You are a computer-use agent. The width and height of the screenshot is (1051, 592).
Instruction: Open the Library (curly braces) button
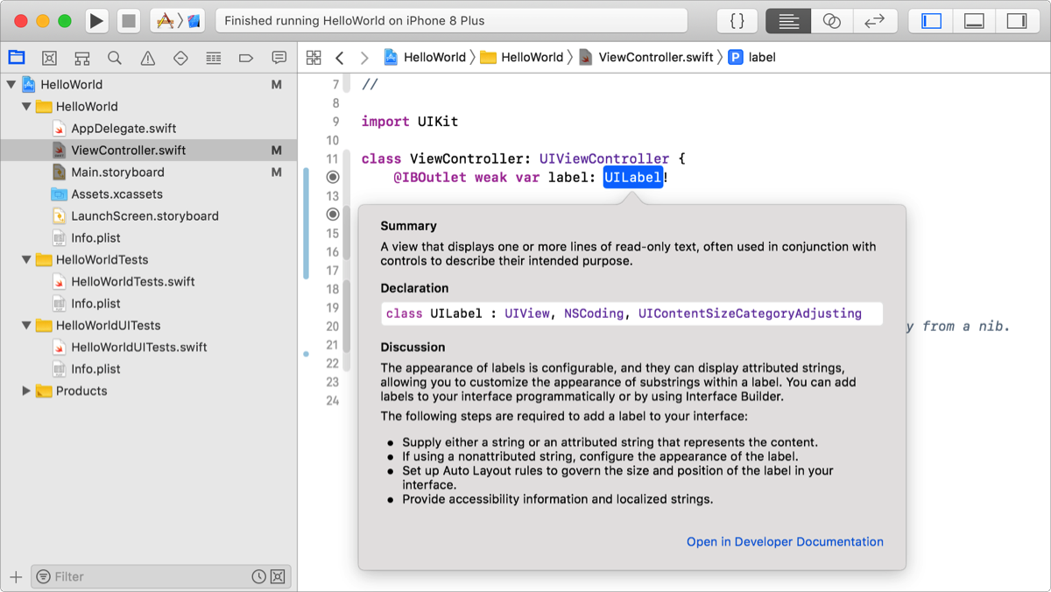[x=737, y=21]
